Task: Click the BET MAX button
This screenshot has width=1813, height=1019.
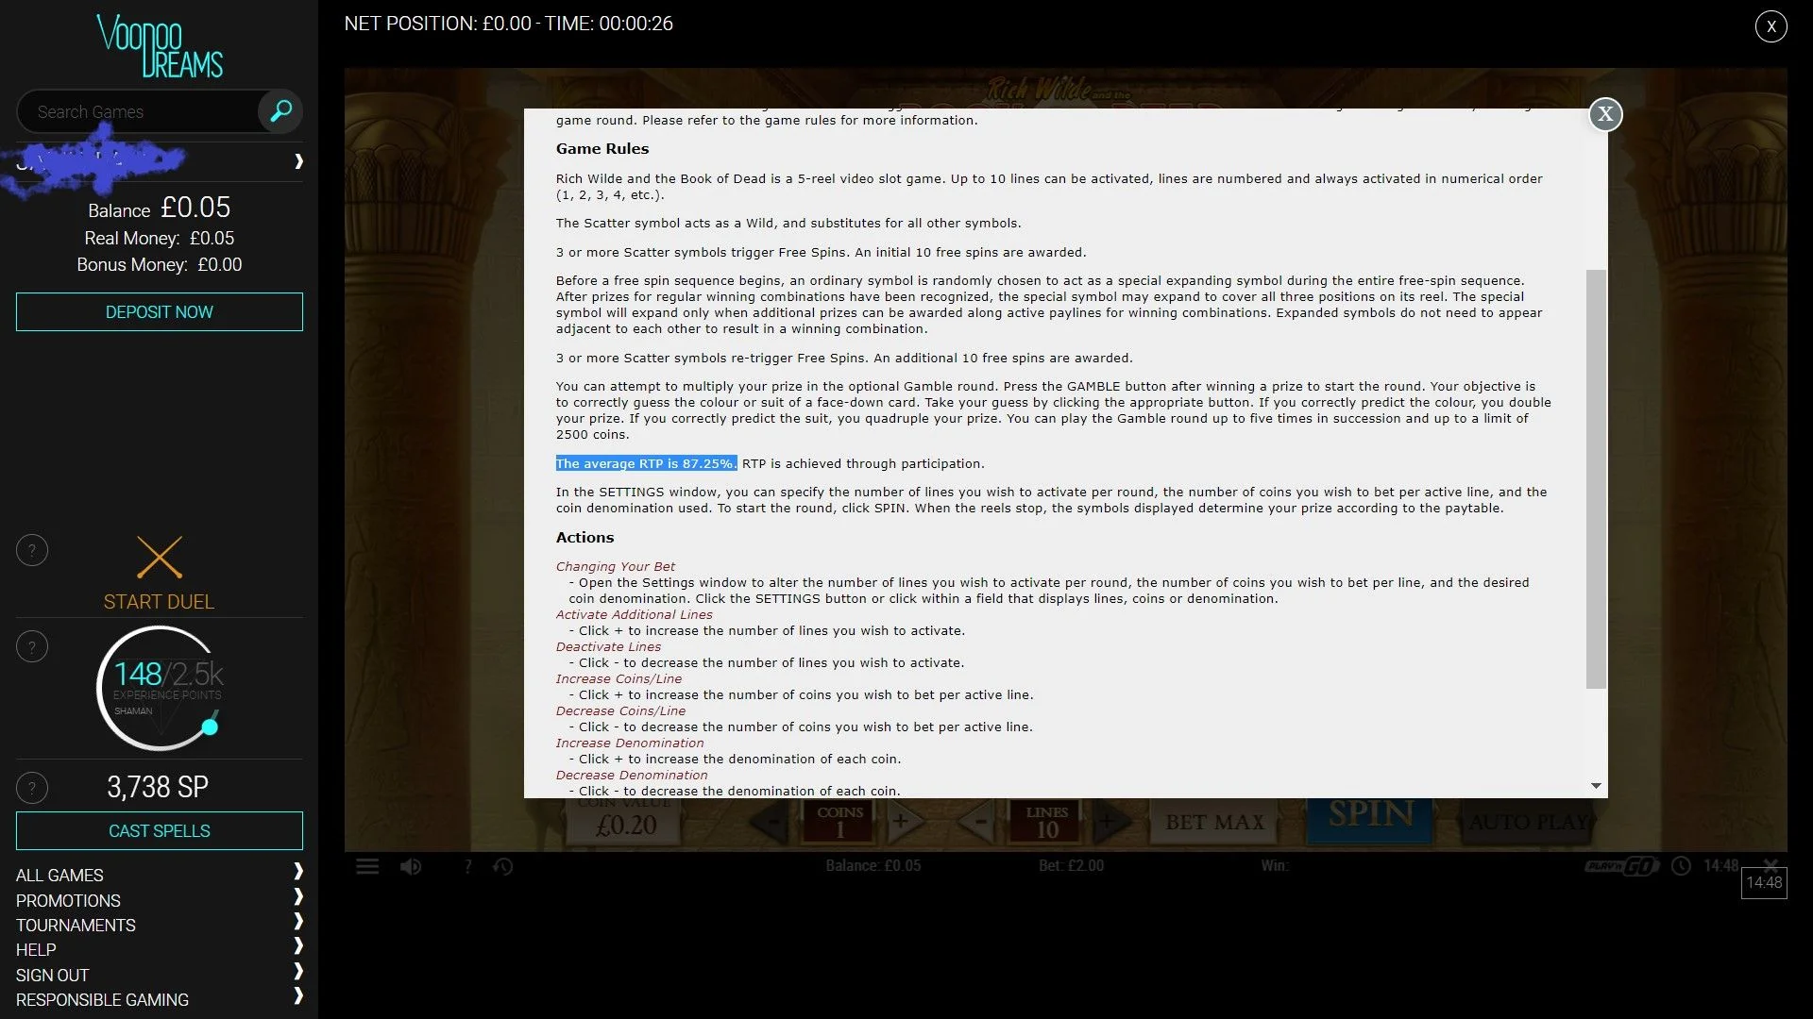Action: [1214, 823]
